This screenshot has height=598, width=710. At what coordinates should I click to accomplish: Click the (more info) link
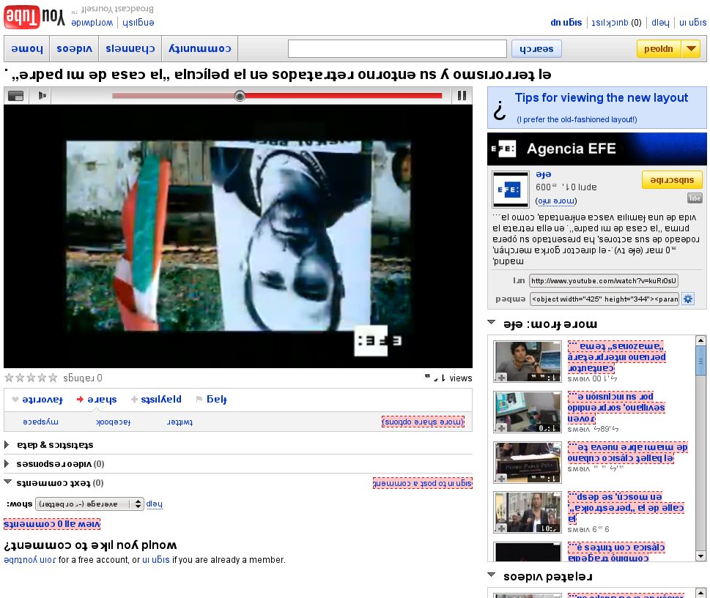(556, 201)
